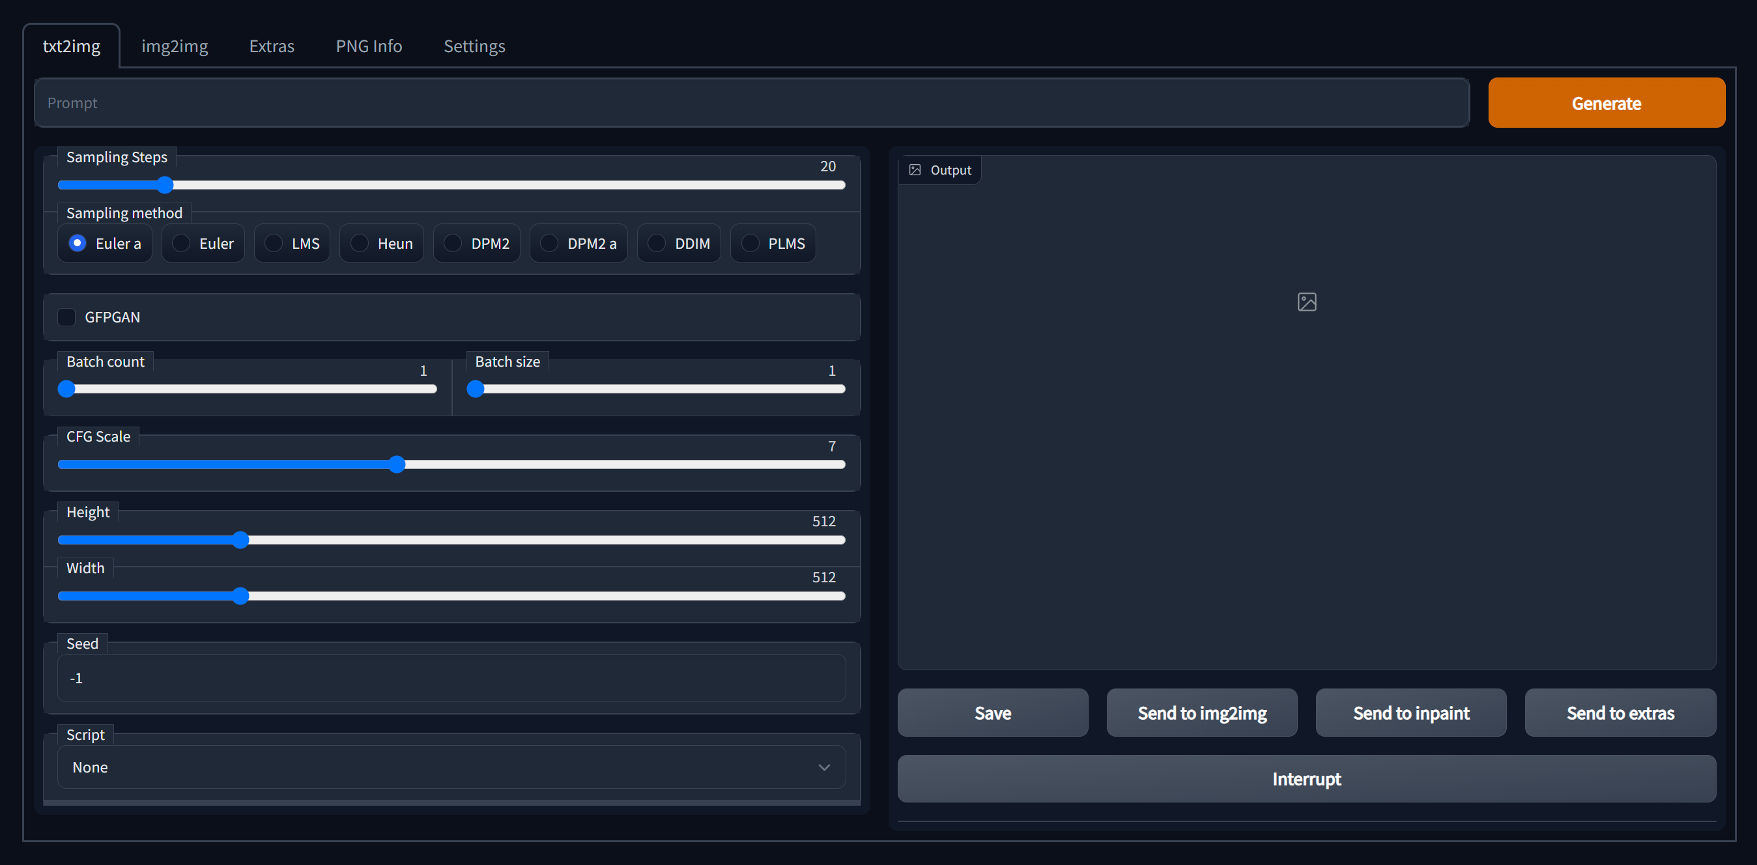Click the small Output label image icon
Viewport: 1757px width, 865px height.
tap(915, 170)
